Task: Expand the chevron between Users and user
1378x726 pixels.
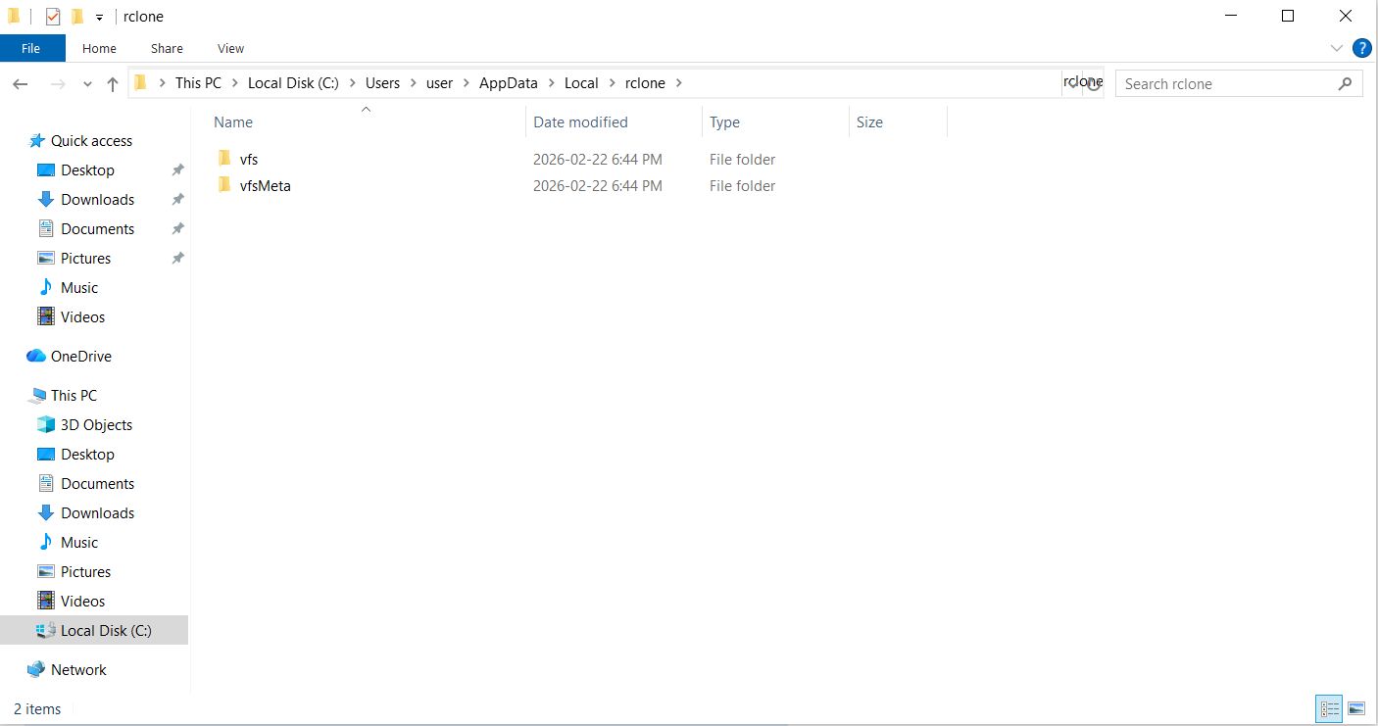Action: coord(413,83)
